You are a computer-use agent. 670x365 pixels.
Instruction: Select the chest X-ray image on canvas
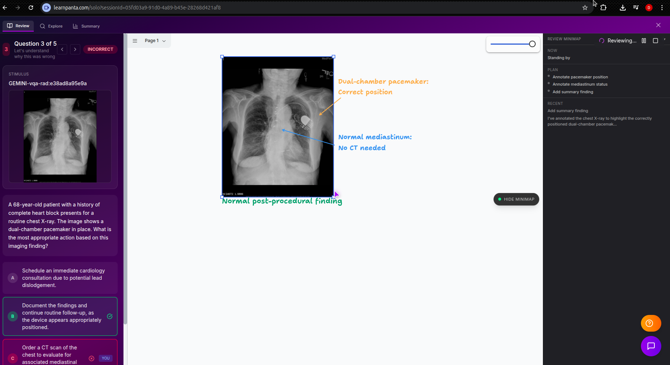pos(278,127)
